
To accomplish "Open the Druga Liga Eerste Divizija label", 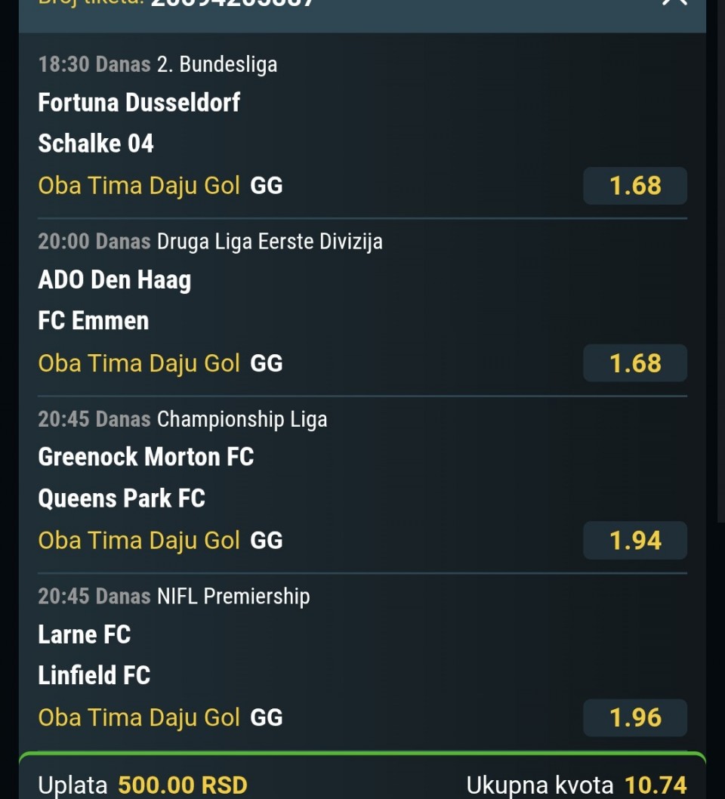I will pos(270,242).
